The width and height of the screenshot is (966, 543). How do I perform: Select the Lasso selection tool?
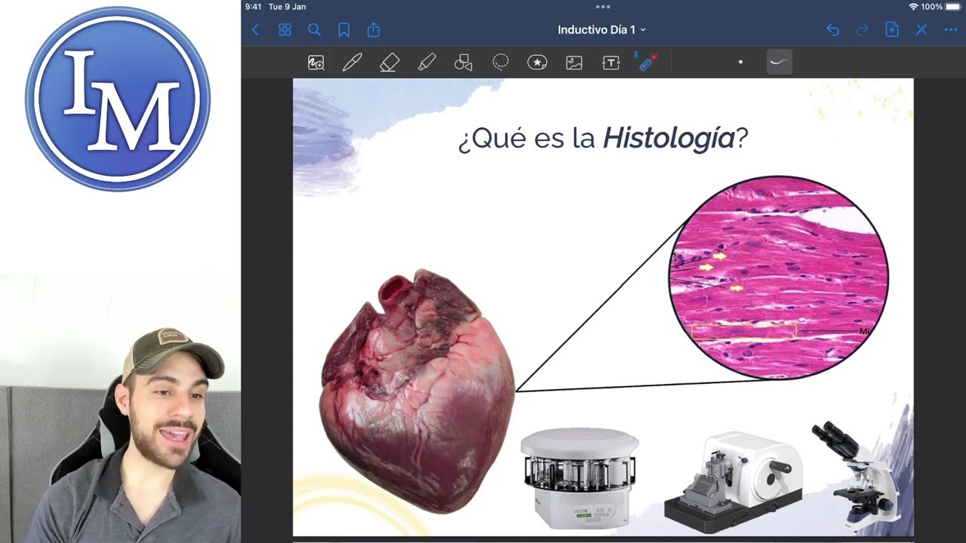(x=500, y=63)
